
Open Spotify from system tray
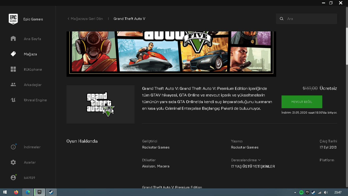point(301,192)
